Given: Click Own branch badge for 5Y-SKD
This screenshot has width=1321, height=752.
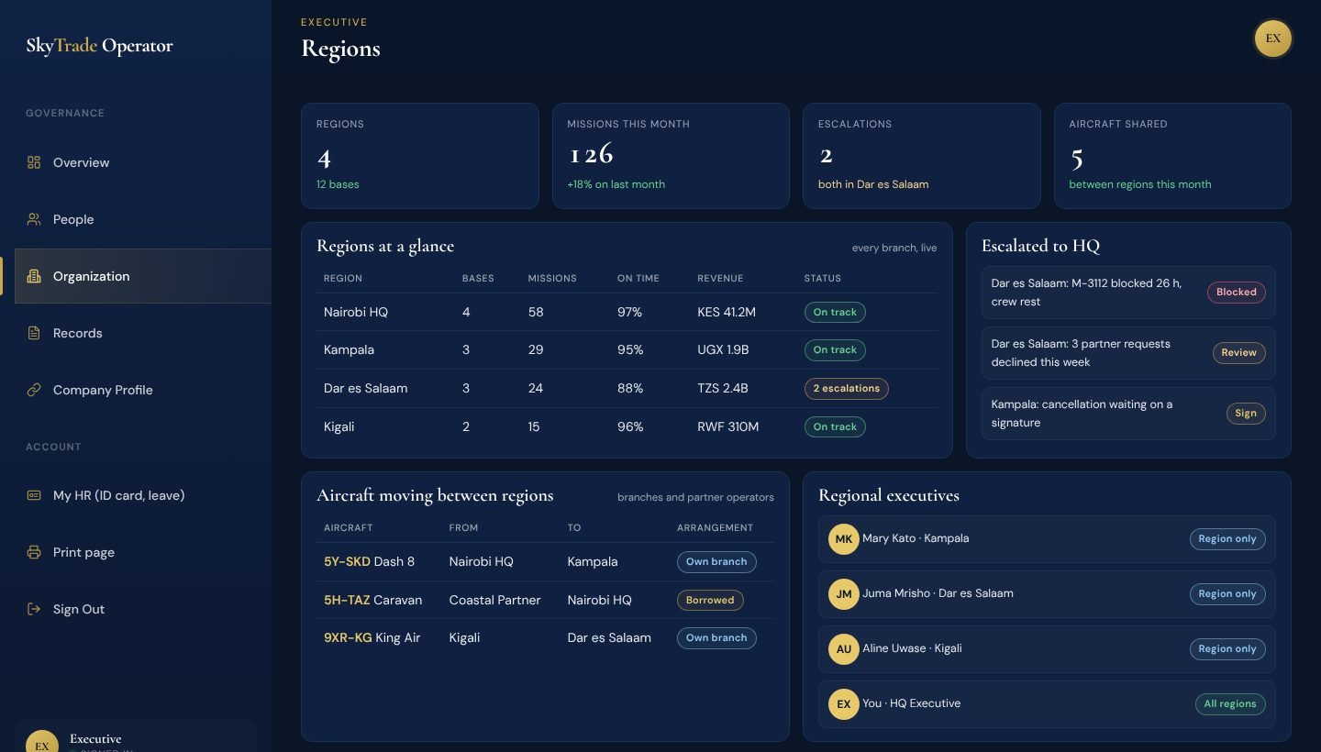Looking at the screenshot, I should [716, 562].
